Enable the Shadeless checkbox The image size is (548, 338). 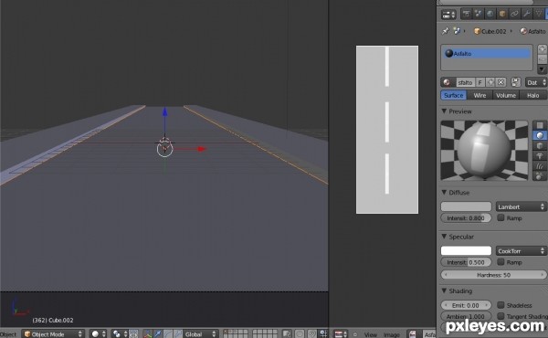(x=501, y=305)
